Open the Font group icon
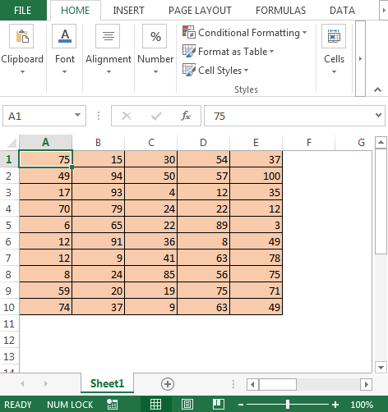The image size is (388, 412). click(x=64, y=36)
